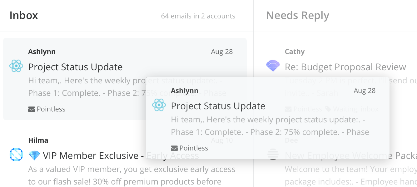The width and height of the screenshot is (417, 187).
Task: Select the Inbox column heading
Action: tap(24, 15)
